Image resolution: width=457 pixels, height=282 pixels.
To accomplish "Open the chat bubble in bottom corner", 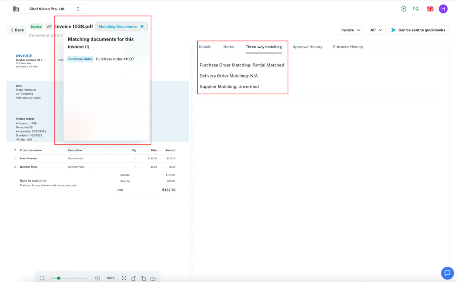I will (447, 273).
